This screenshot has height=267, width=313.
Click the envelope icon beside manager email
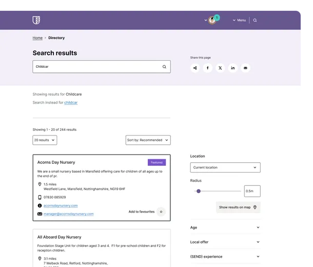pos(40,214)
